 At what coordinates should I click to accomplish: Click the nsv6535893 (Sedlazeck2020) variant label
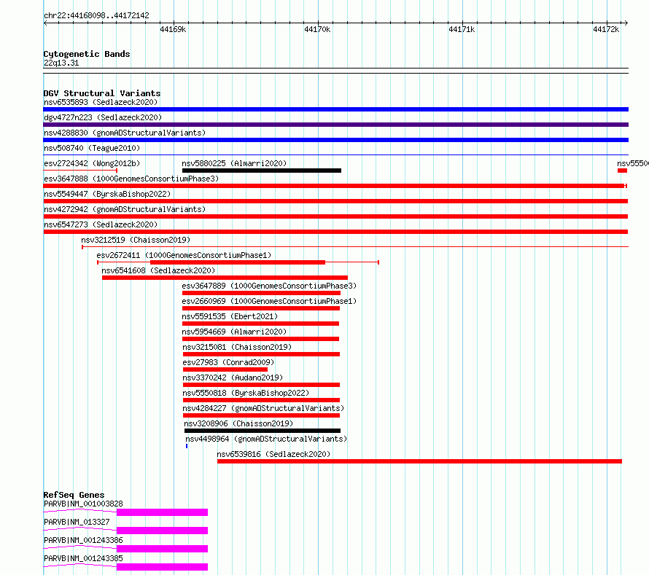click(101, 102)
